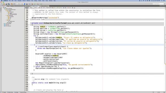
Task: Collapse the Source Packages node
Action: tap(3, 9)
